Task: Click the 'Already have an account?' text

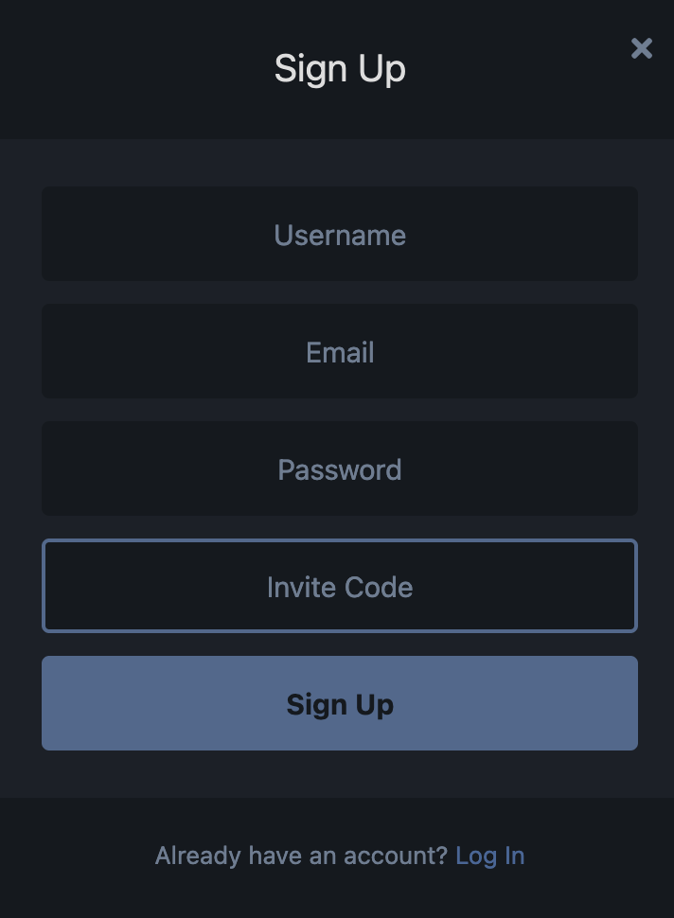Action: (302, 856)
